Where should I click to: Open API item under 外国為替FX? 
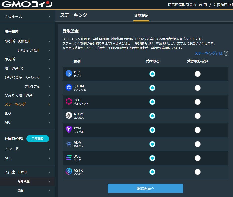(27, 158)
